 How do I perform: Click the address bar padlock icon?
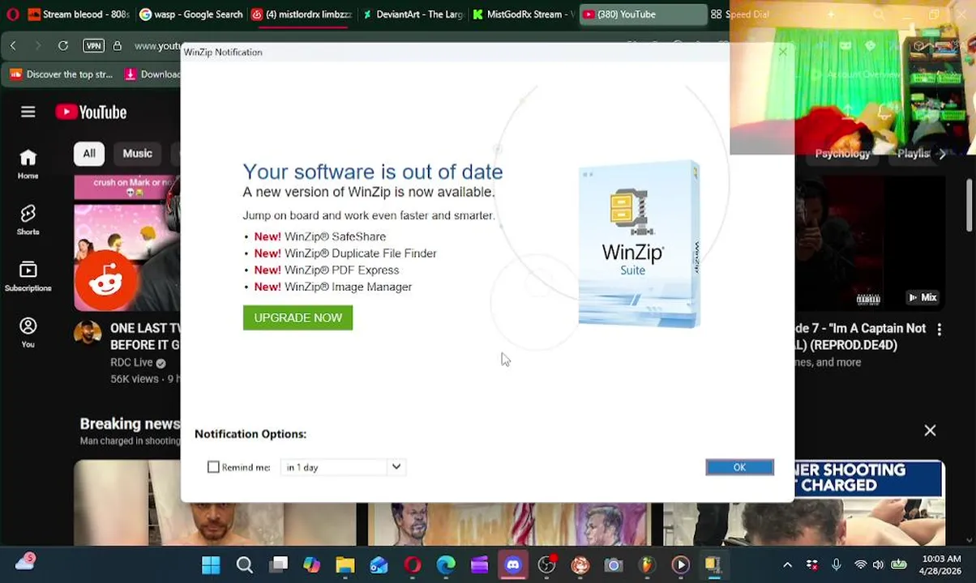118,45
